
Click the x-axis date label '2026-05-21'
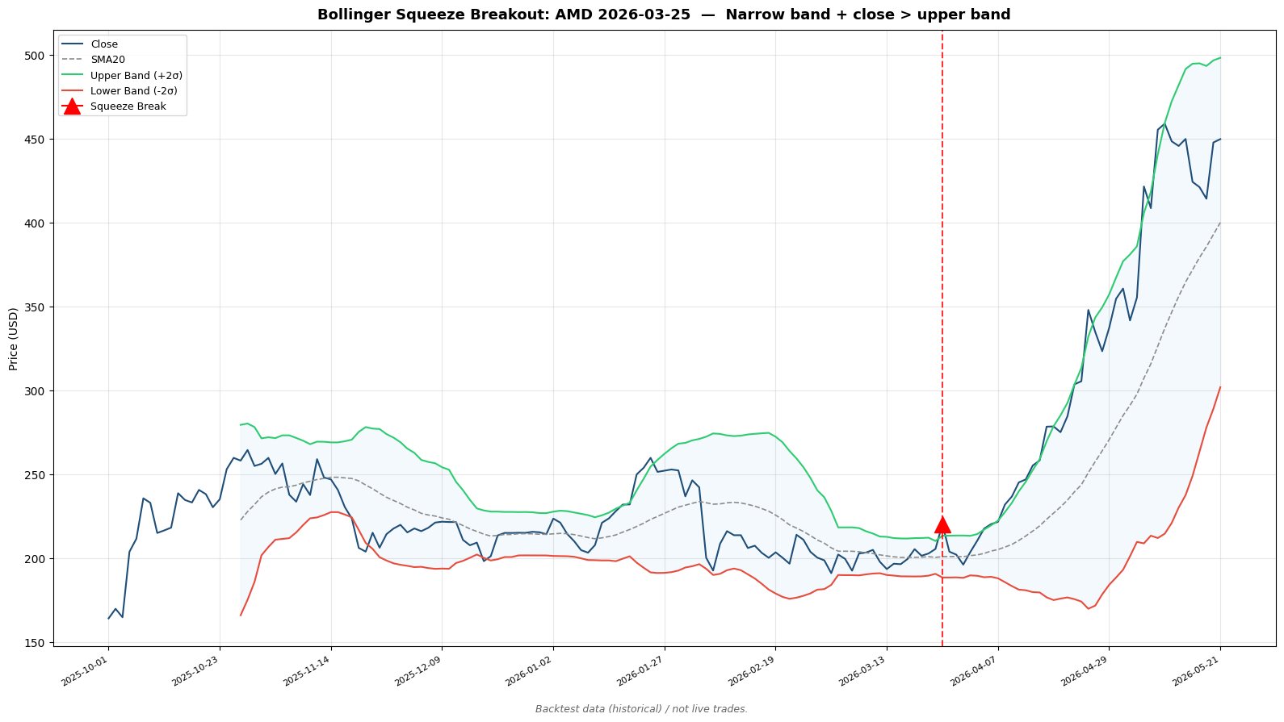tap(1197, 670)
